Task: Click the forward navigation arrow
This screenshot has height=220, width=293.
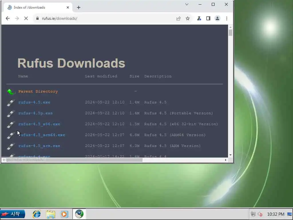Action: click(x=17, y=18)
